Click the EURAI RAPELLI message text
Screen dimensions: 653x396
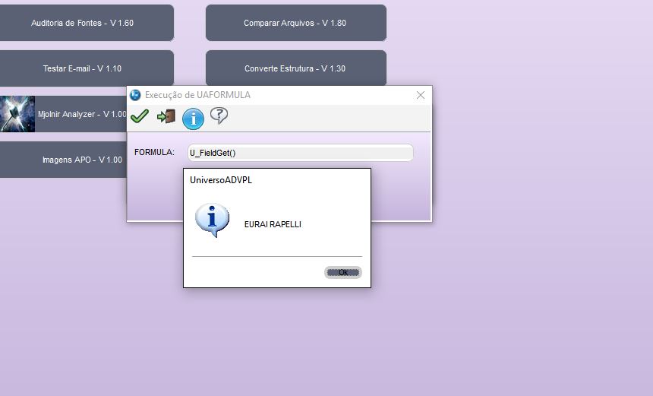(x=273, y=224)
